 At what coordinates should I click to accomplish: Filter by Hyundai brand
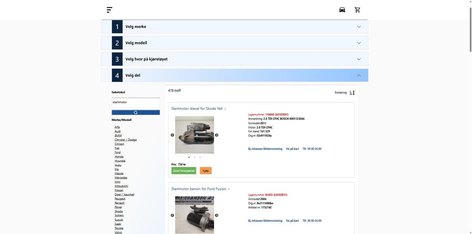(x=120, y=161)
